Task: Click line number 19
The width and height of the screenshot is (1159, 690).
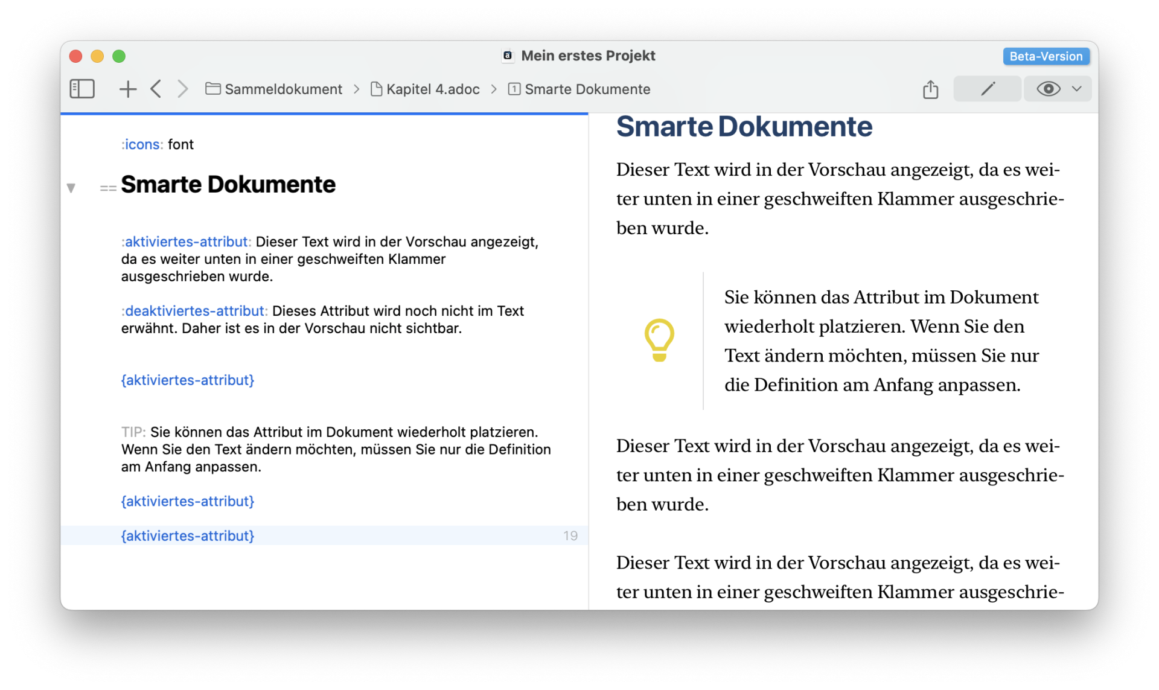Action: [x=570, y=535]
